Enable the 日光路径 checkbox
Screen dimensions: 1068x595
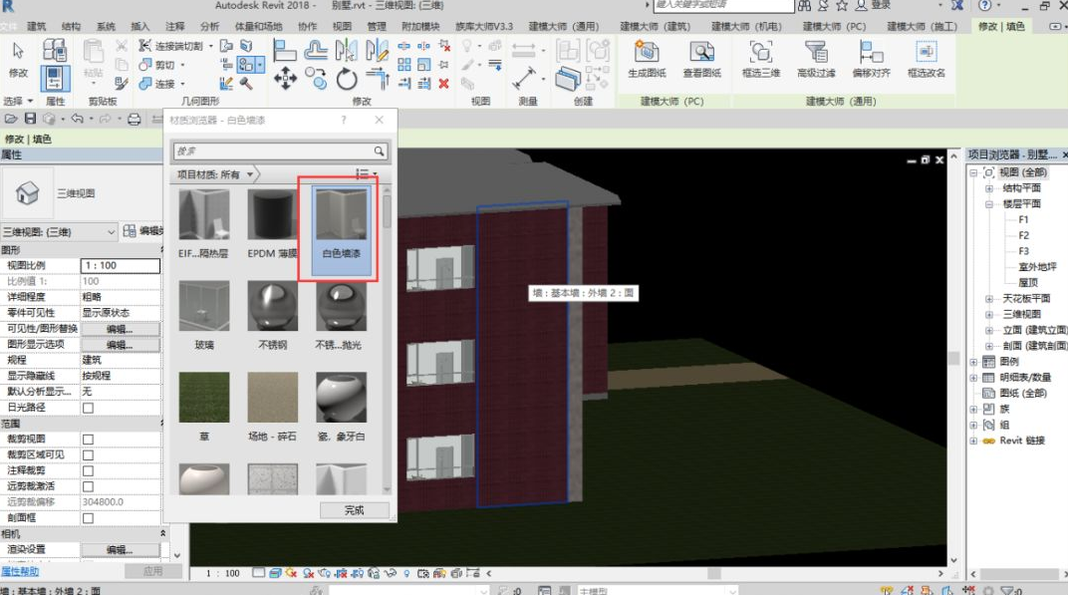(88, 408)
